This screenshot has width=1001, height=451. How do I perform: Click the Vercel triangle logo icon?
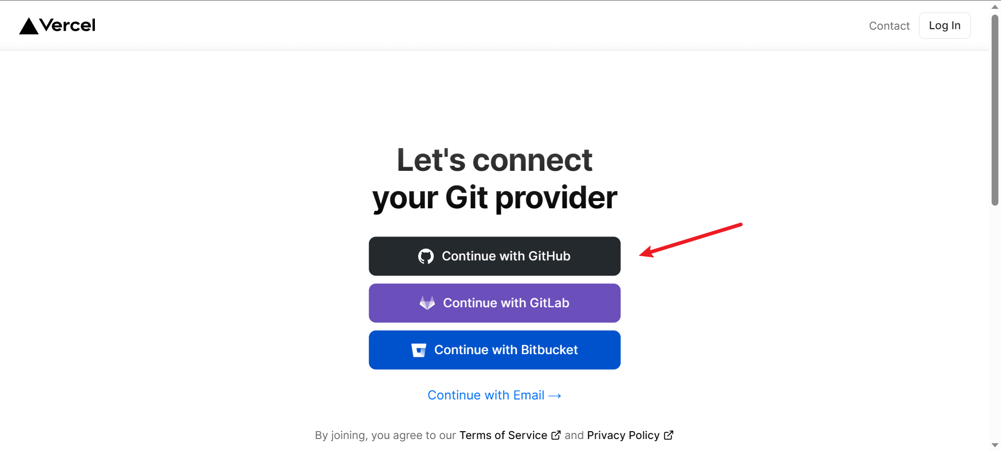point(29,26)
